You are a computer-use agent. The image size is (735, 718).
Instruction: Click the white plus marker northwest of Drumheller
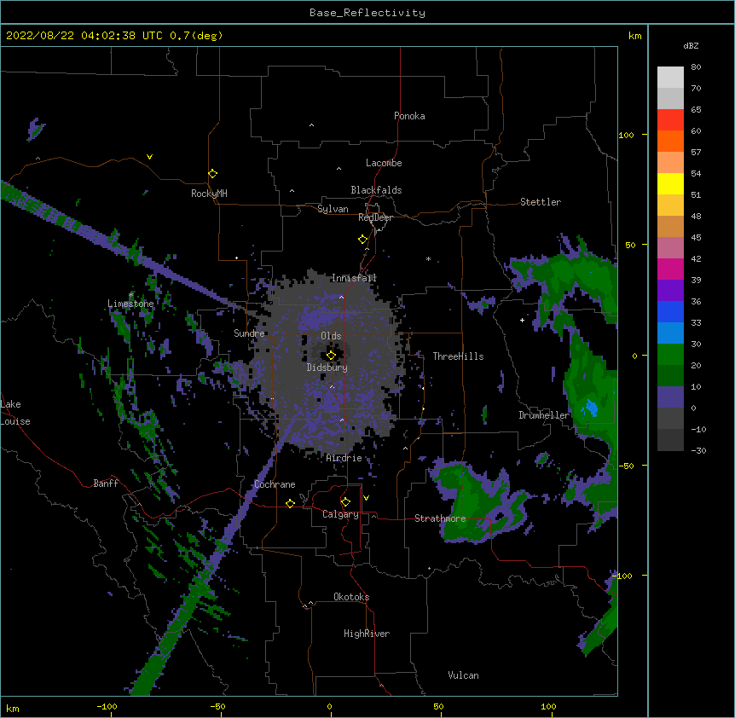pyautogui.click(x=522, y=320)
